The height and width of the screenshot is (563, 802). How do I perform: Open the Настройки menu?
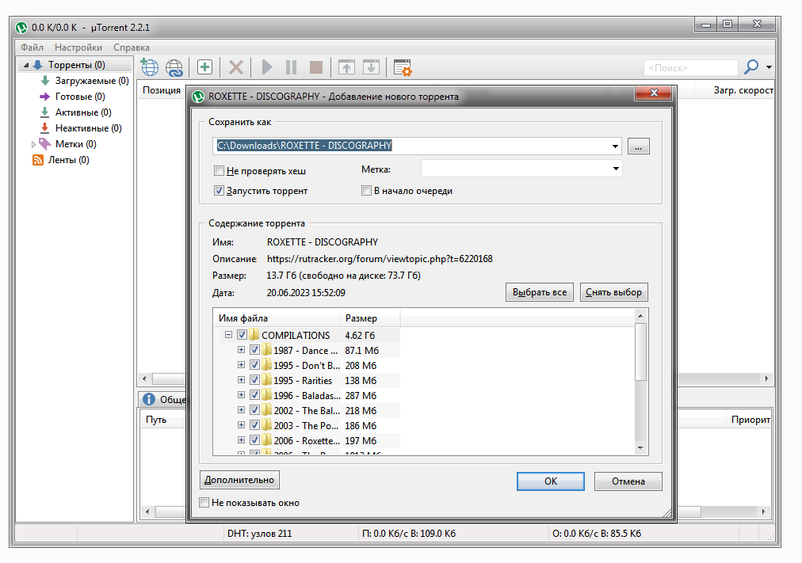click(x=78, y=48)
